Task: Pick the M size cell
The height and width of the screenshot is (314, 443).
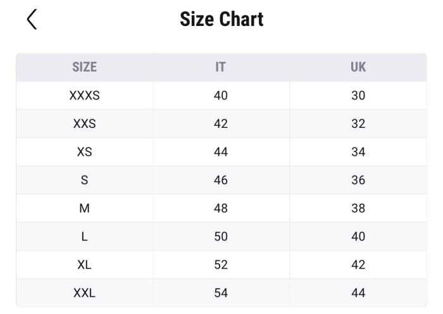Action: tap(84, 208)
